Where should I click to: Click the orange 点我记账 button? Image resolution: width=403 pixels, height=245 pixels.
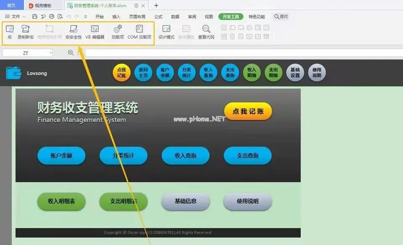click(x=248, y=111)
